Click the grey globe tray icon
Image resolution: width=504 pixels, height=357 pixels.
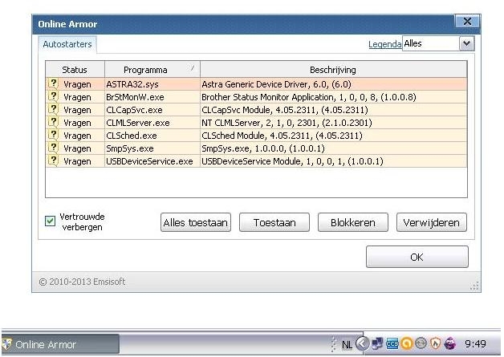421,343
